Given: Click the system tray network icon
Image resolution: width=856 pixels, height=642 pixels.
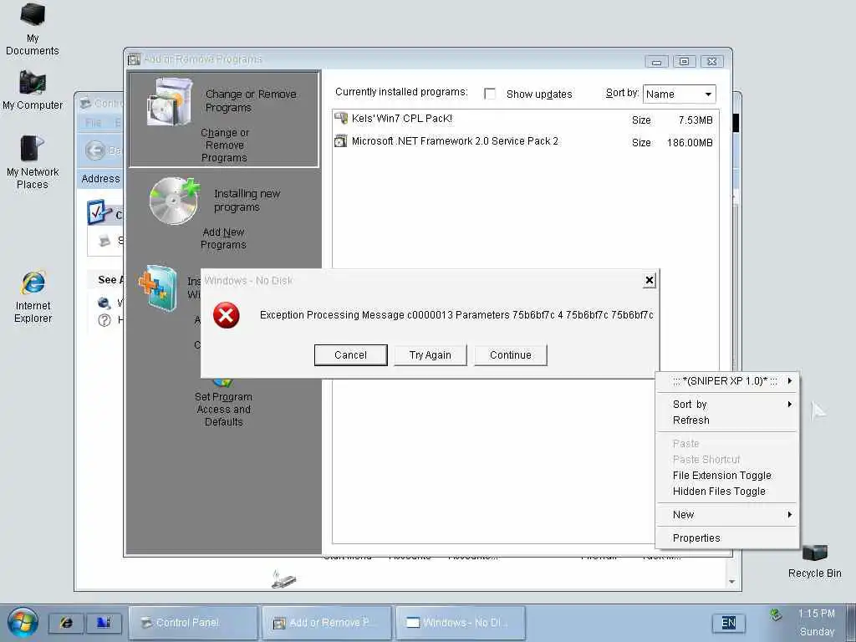Looking at the screenshot, I should (777, 615).
